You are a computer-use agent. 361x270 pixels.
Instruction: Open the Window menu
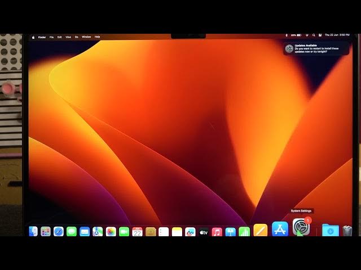pyautogui.click(x=86, y=37)
